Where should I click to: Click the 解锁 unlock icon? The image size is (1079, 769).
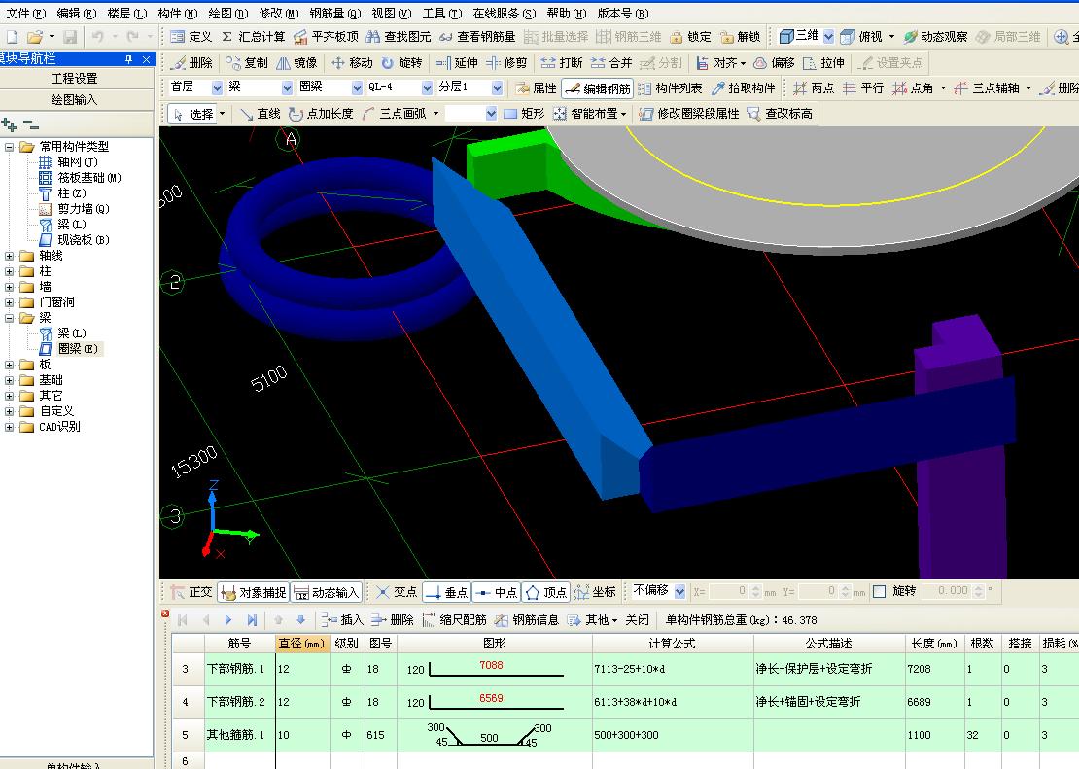coord(727,37)
